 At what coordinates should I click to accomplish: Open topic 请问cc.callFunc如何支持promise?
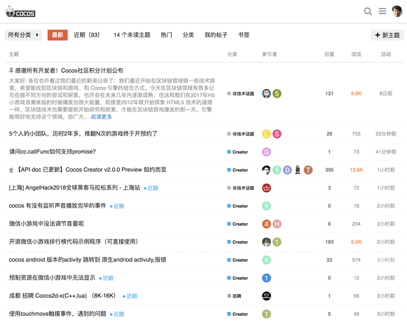pos(53,152)
